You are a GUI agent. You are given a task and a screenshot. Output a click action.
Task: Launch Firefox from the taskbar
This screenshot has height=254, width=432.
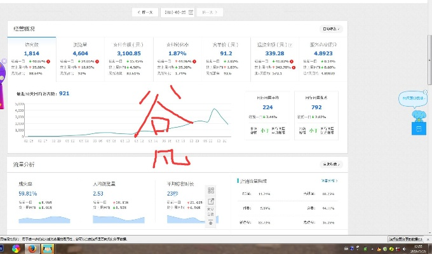(32, 249)
